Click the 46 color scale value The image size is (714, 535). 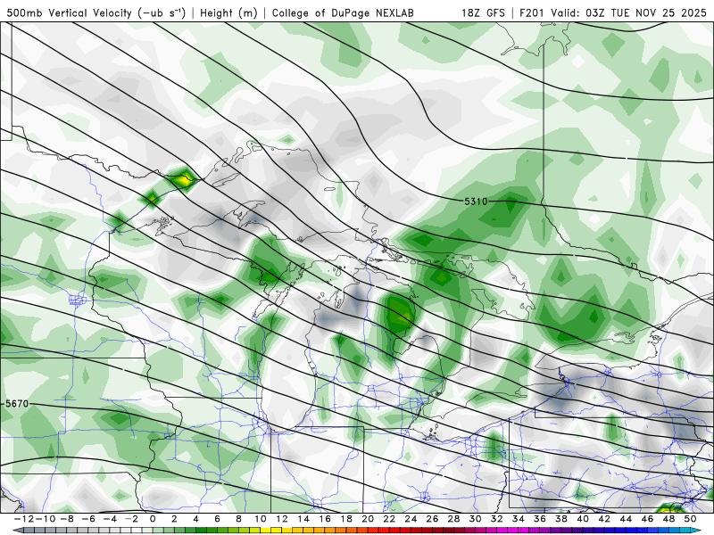[647, 519]
